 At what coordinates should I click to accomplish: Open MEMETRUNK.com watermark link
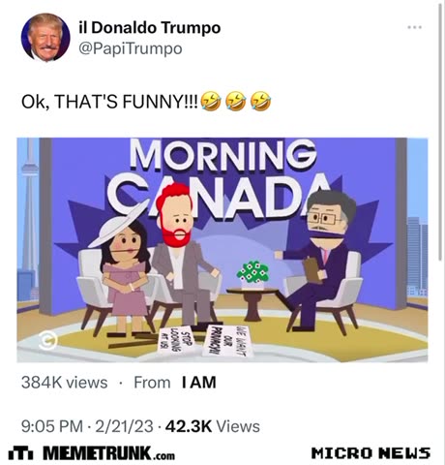point(109,453)
